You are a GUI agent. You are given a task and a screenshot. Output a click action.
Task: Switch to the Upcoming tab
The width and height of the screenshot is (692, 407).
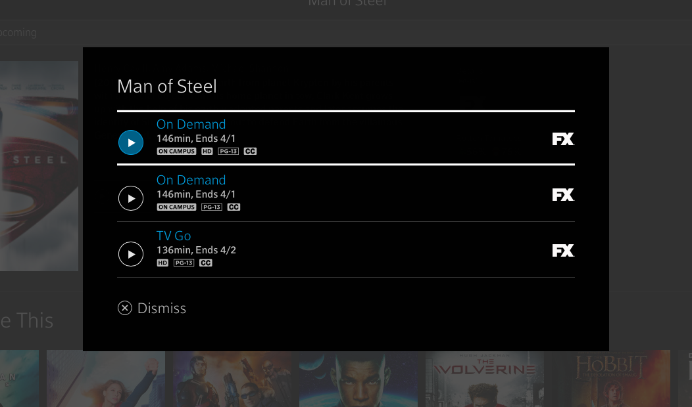click(x=18, y=33)
